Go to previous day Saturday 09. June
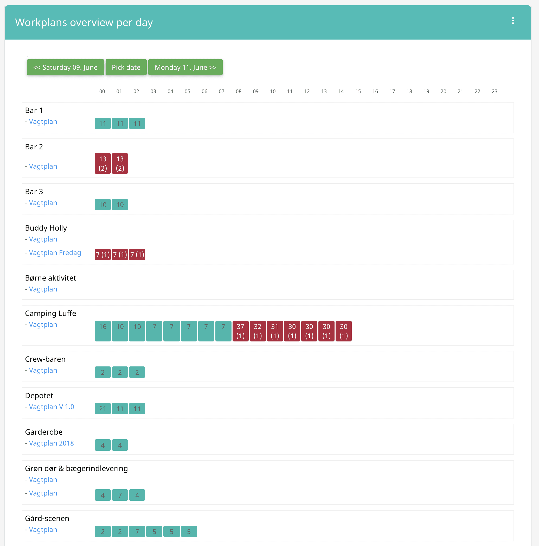539x546 pixels. 66,67
